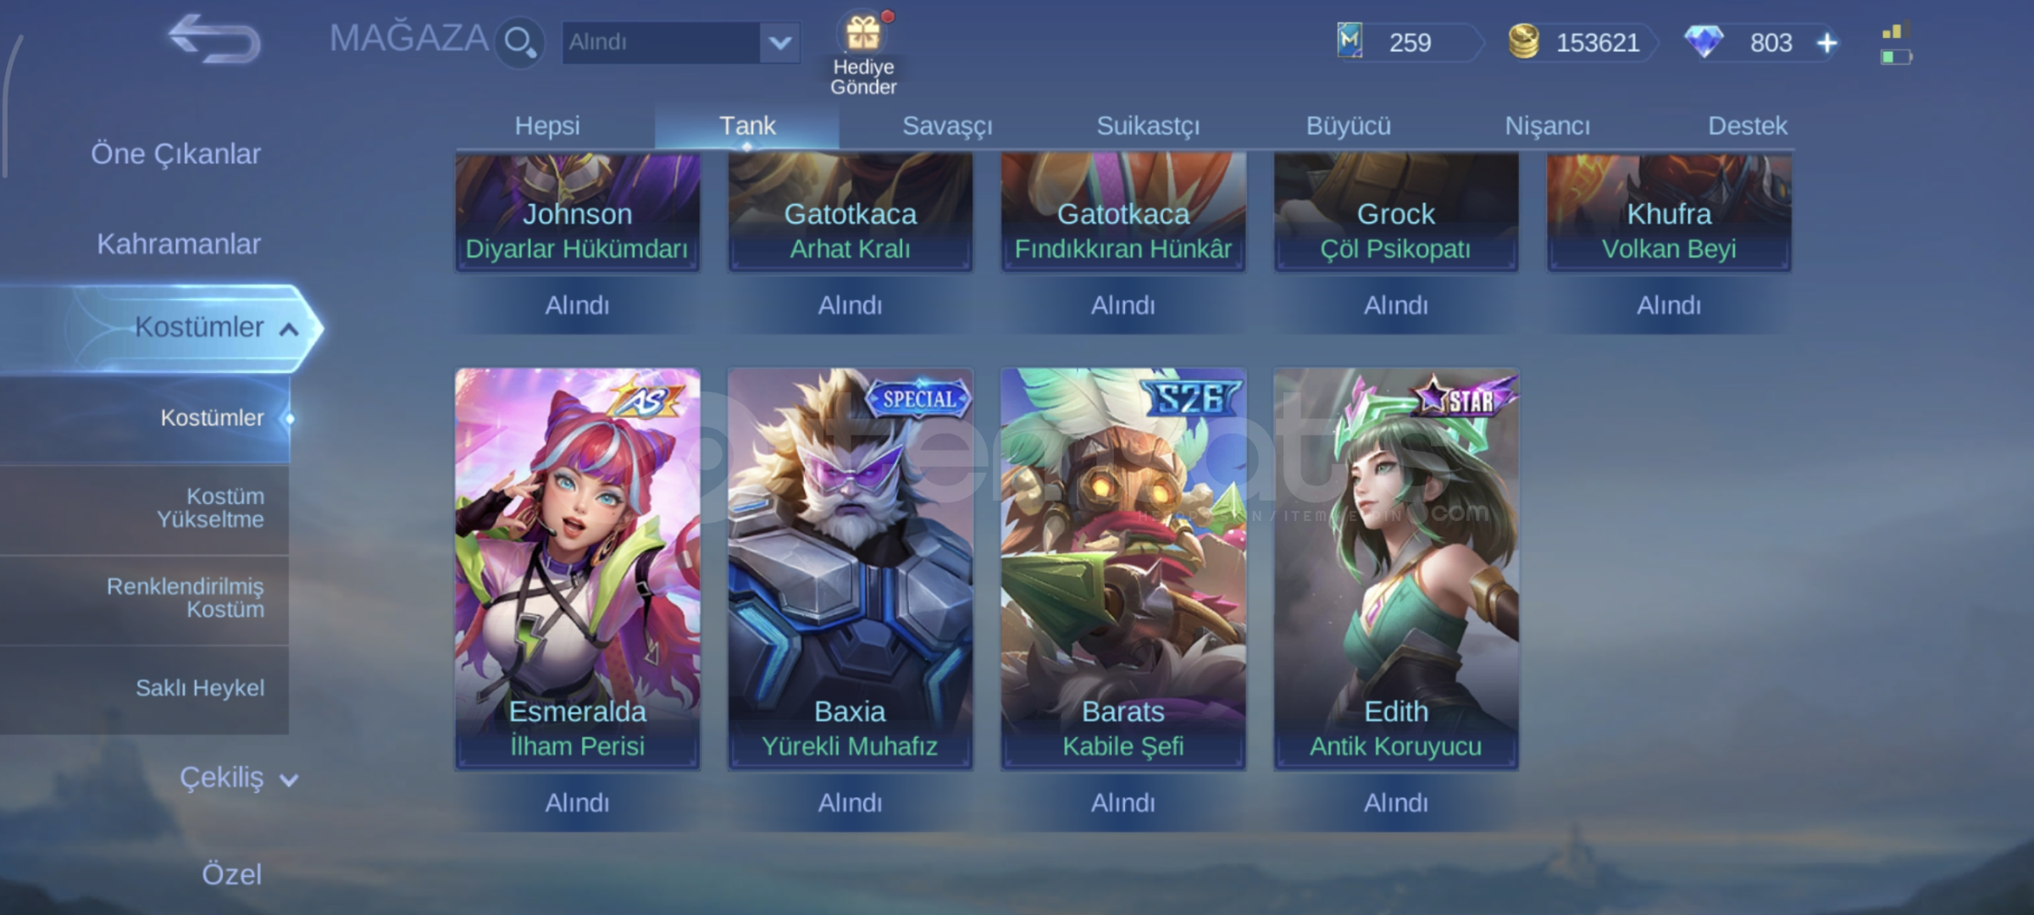Tap the back arrow icon
This screenshot has height=915, width=2034.
tap(214, 39)
